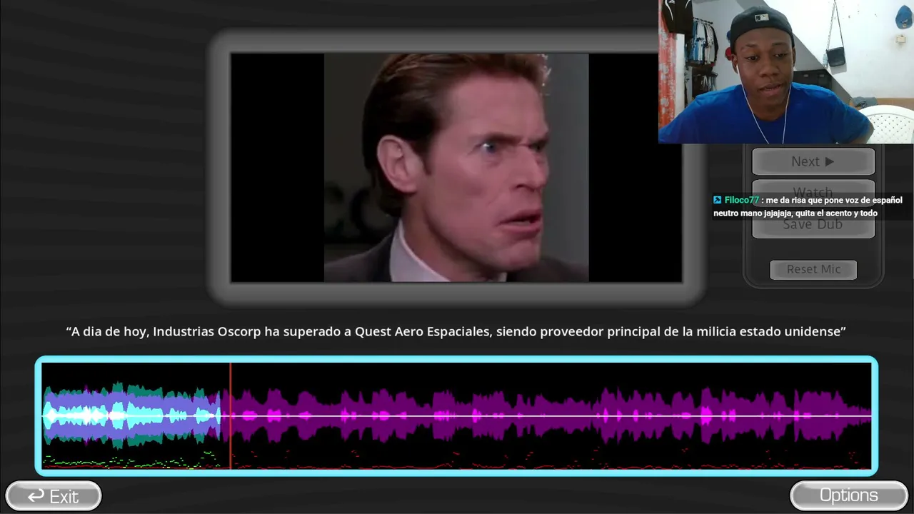
Task: Click the recorded cyan waveform section
Action: tap(132, 415)
